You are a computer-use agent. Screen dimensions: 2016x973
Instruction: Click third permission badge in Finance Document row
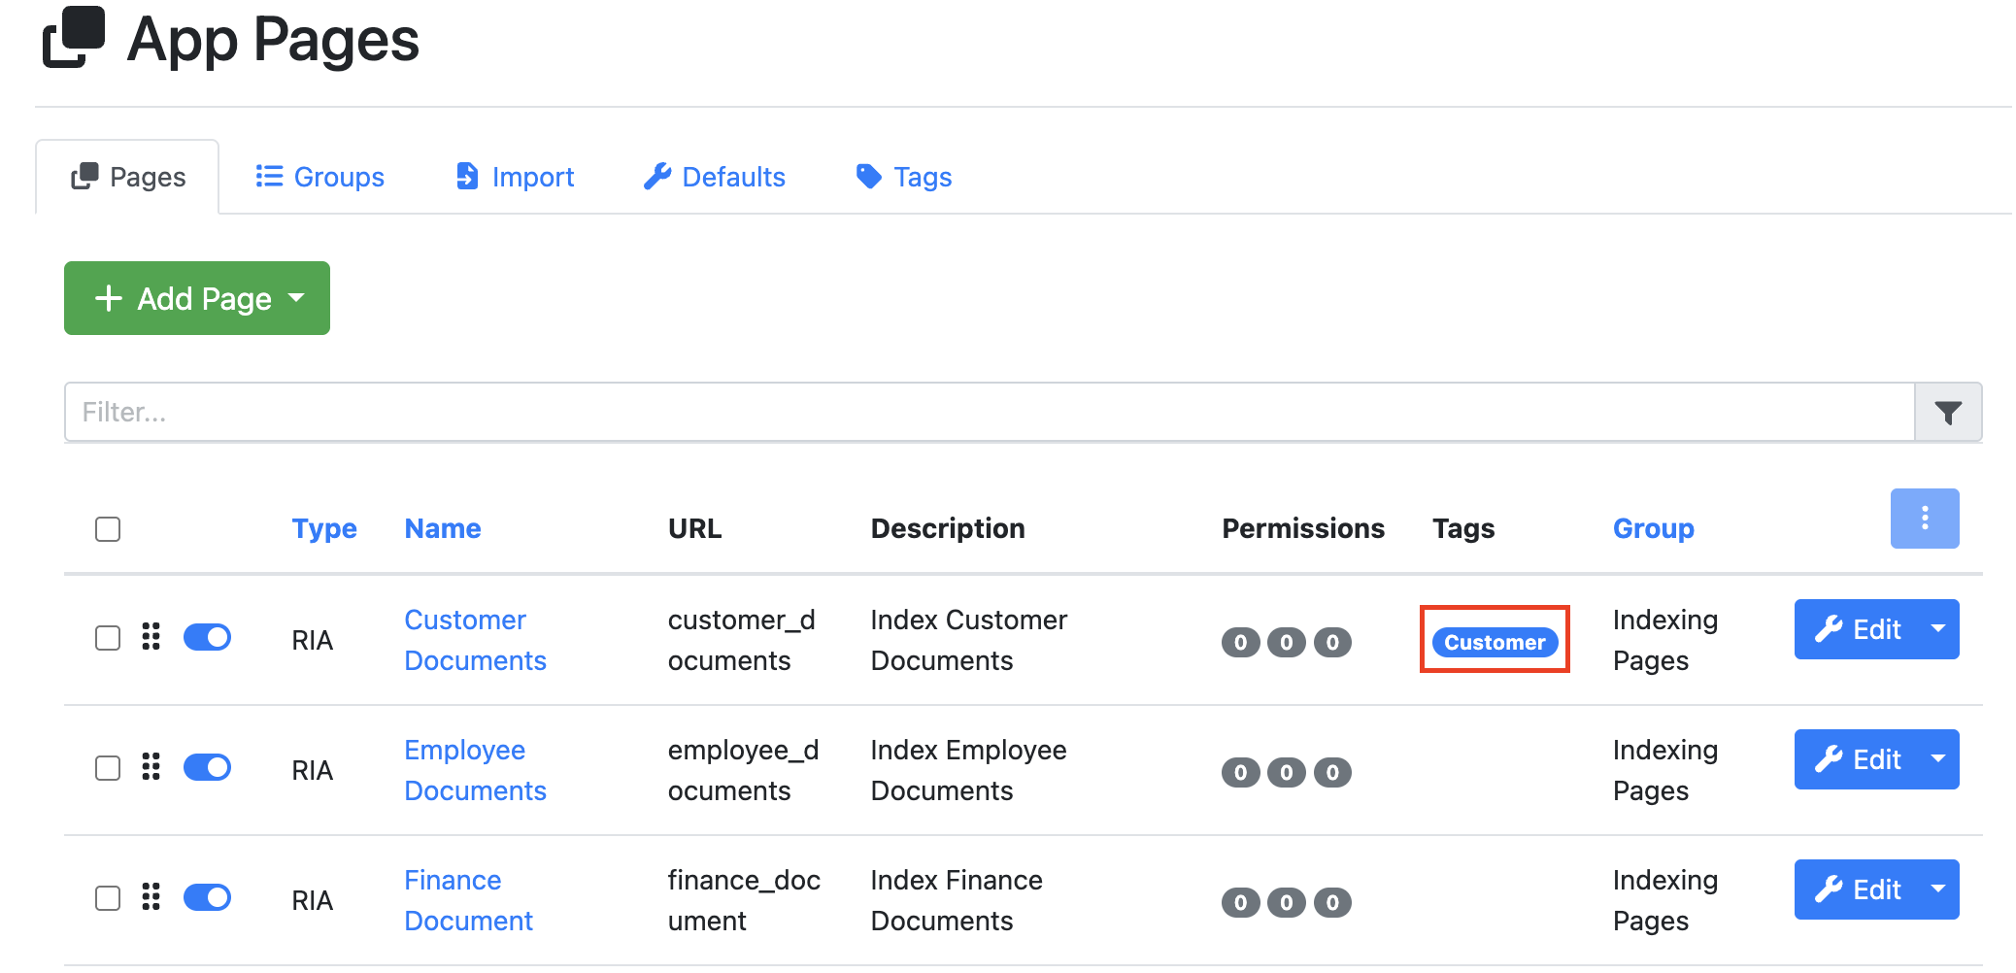click(x=1332, y=902)
